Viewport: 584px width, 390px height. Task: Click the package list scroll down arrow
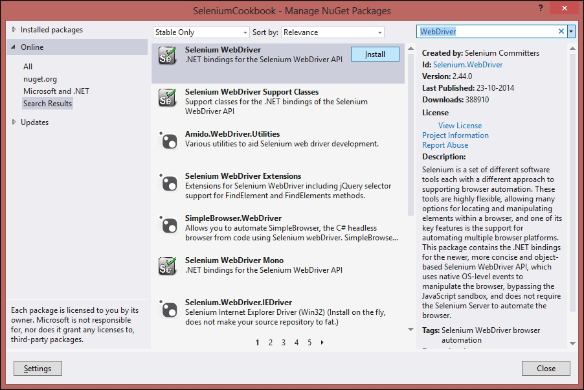(x=411, y=329)
